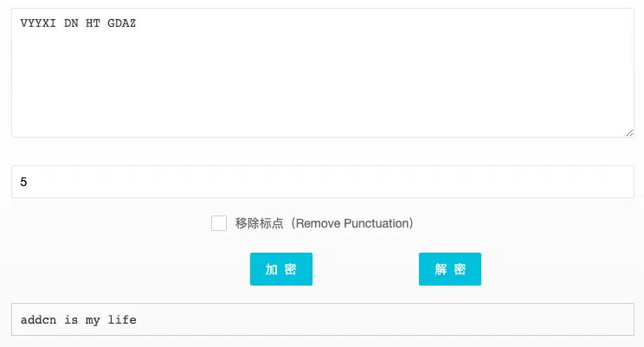Place cursor on "my" in the result text
Image resolution: width=644 pixels, height=347 pixels.
(x=93, y=320)
